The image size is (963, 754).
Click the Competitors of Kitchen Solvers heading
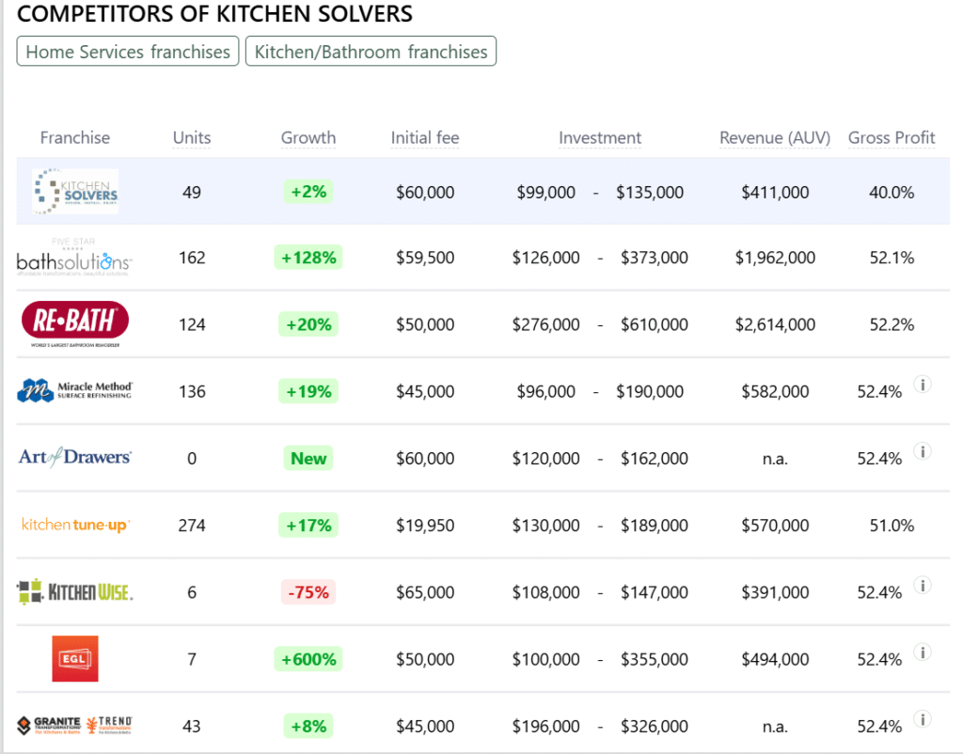click(215, 13)
